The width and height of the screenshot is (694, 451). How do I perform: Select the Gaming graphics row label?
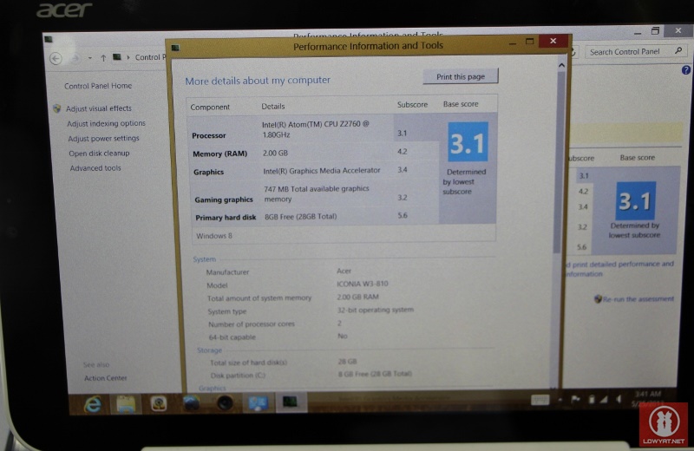tap(224, 199)
